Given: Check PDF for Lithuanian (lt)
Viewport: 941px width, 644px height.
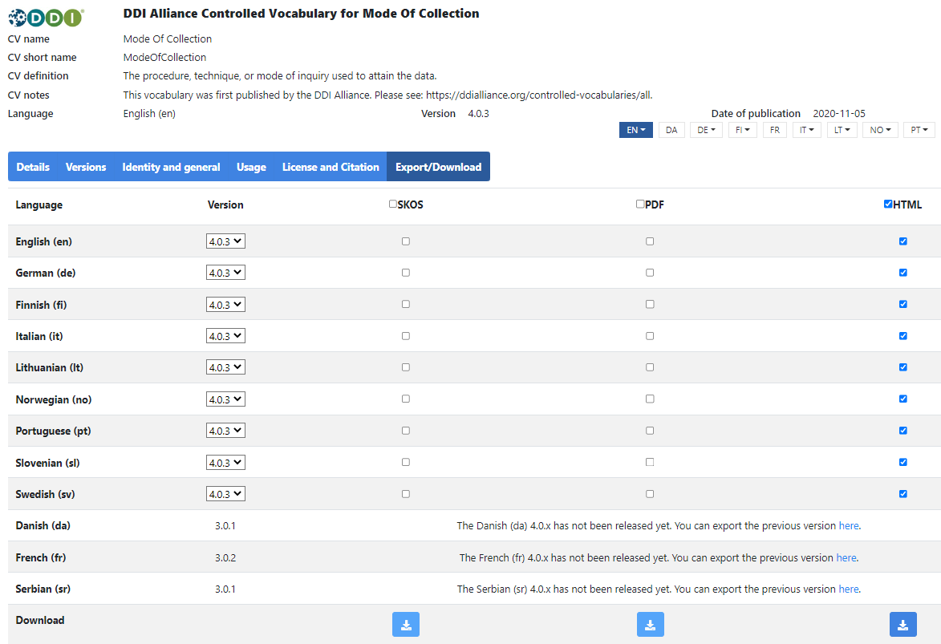Looking at the screenshot, I should click(650, 367).
